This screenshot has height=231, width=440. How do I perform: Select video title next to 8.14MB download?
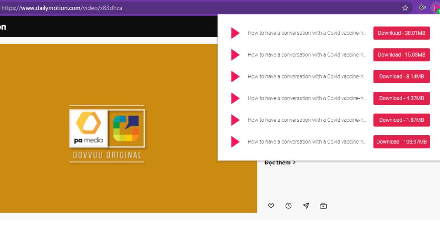(x=307, y=77)
